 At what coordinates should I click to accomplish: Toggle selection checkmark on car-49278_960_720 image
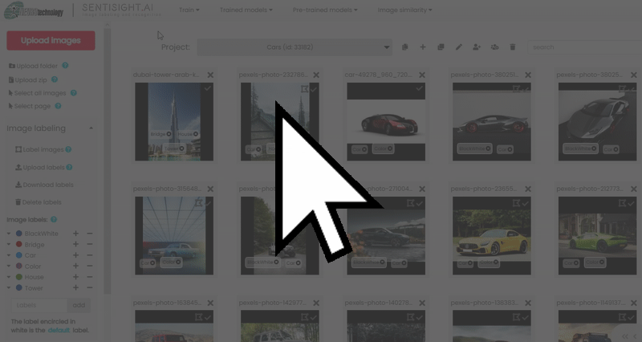click(x=419, y=88)
